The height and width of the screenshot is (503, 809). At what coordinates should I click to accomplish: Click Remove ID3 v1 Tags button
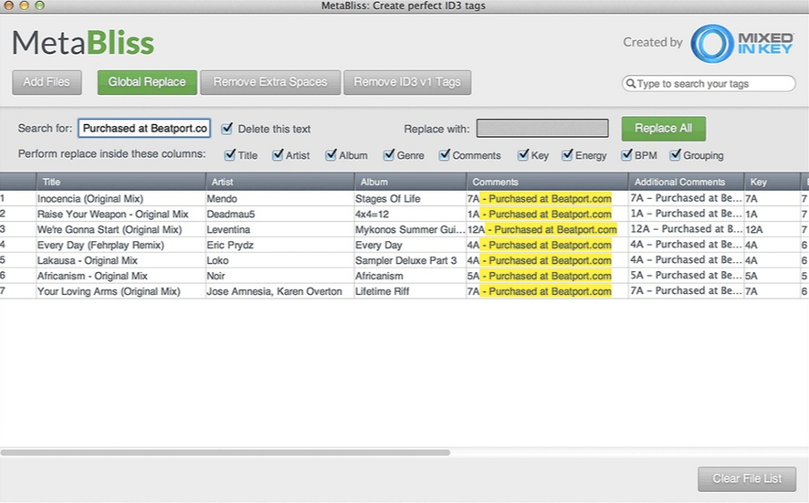coord(407,82)
